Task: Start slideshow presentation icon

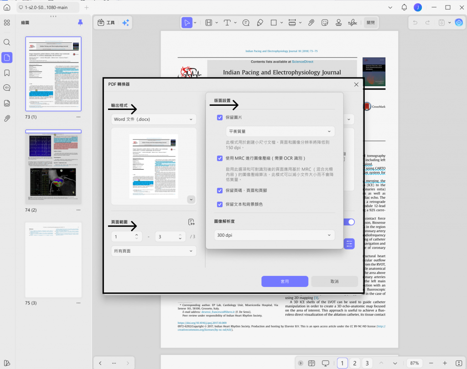Action: (x=325, y=363)
